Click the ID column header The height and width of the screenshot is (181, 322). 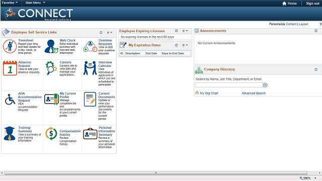tap(122, 53)
